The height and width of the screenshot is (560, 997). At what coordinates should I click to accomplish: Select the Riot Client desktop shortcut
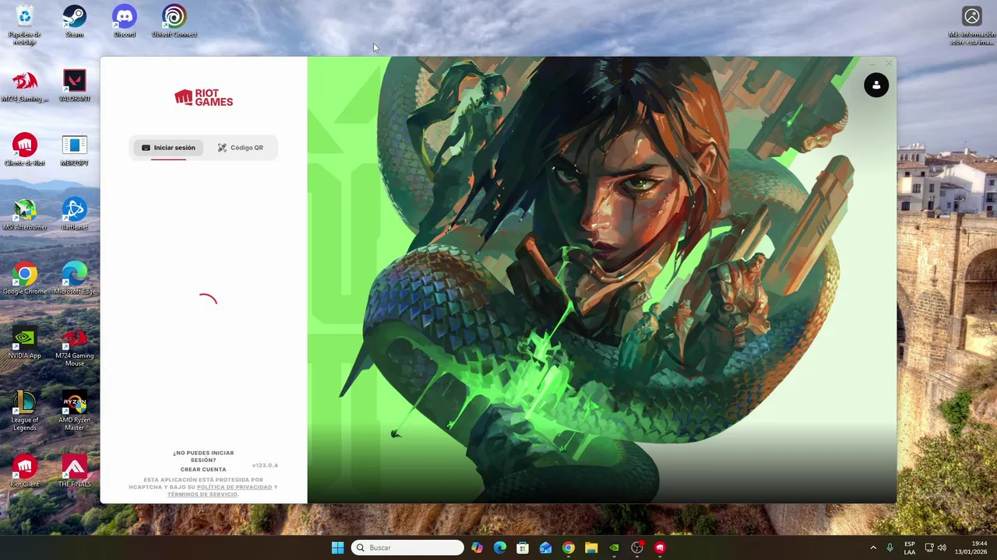[x=25, y=471]
